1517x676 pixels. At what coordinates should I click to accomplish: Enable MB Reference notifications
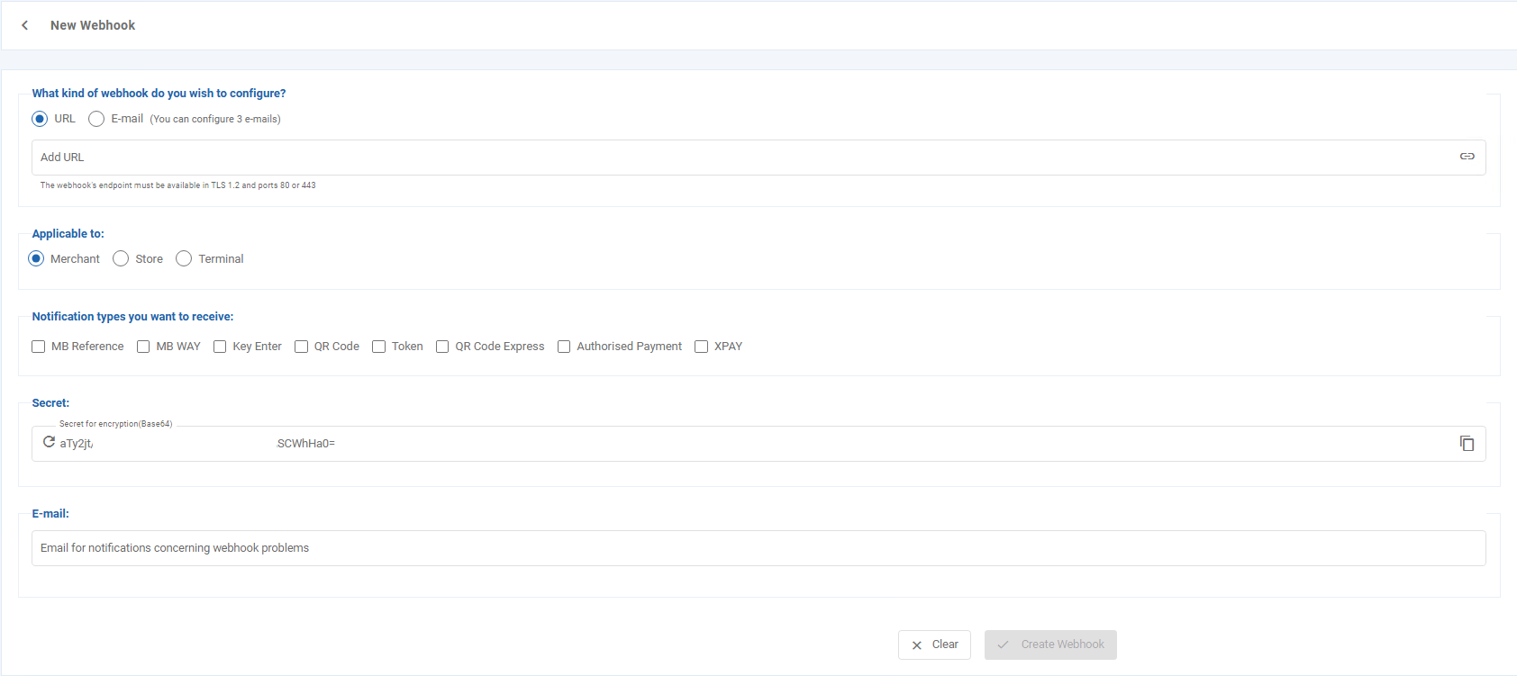tap(39, 347)
